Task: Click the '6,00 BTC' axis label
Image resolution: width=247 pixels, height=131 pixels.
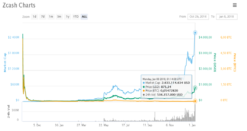Action: (x=226, y=37)
